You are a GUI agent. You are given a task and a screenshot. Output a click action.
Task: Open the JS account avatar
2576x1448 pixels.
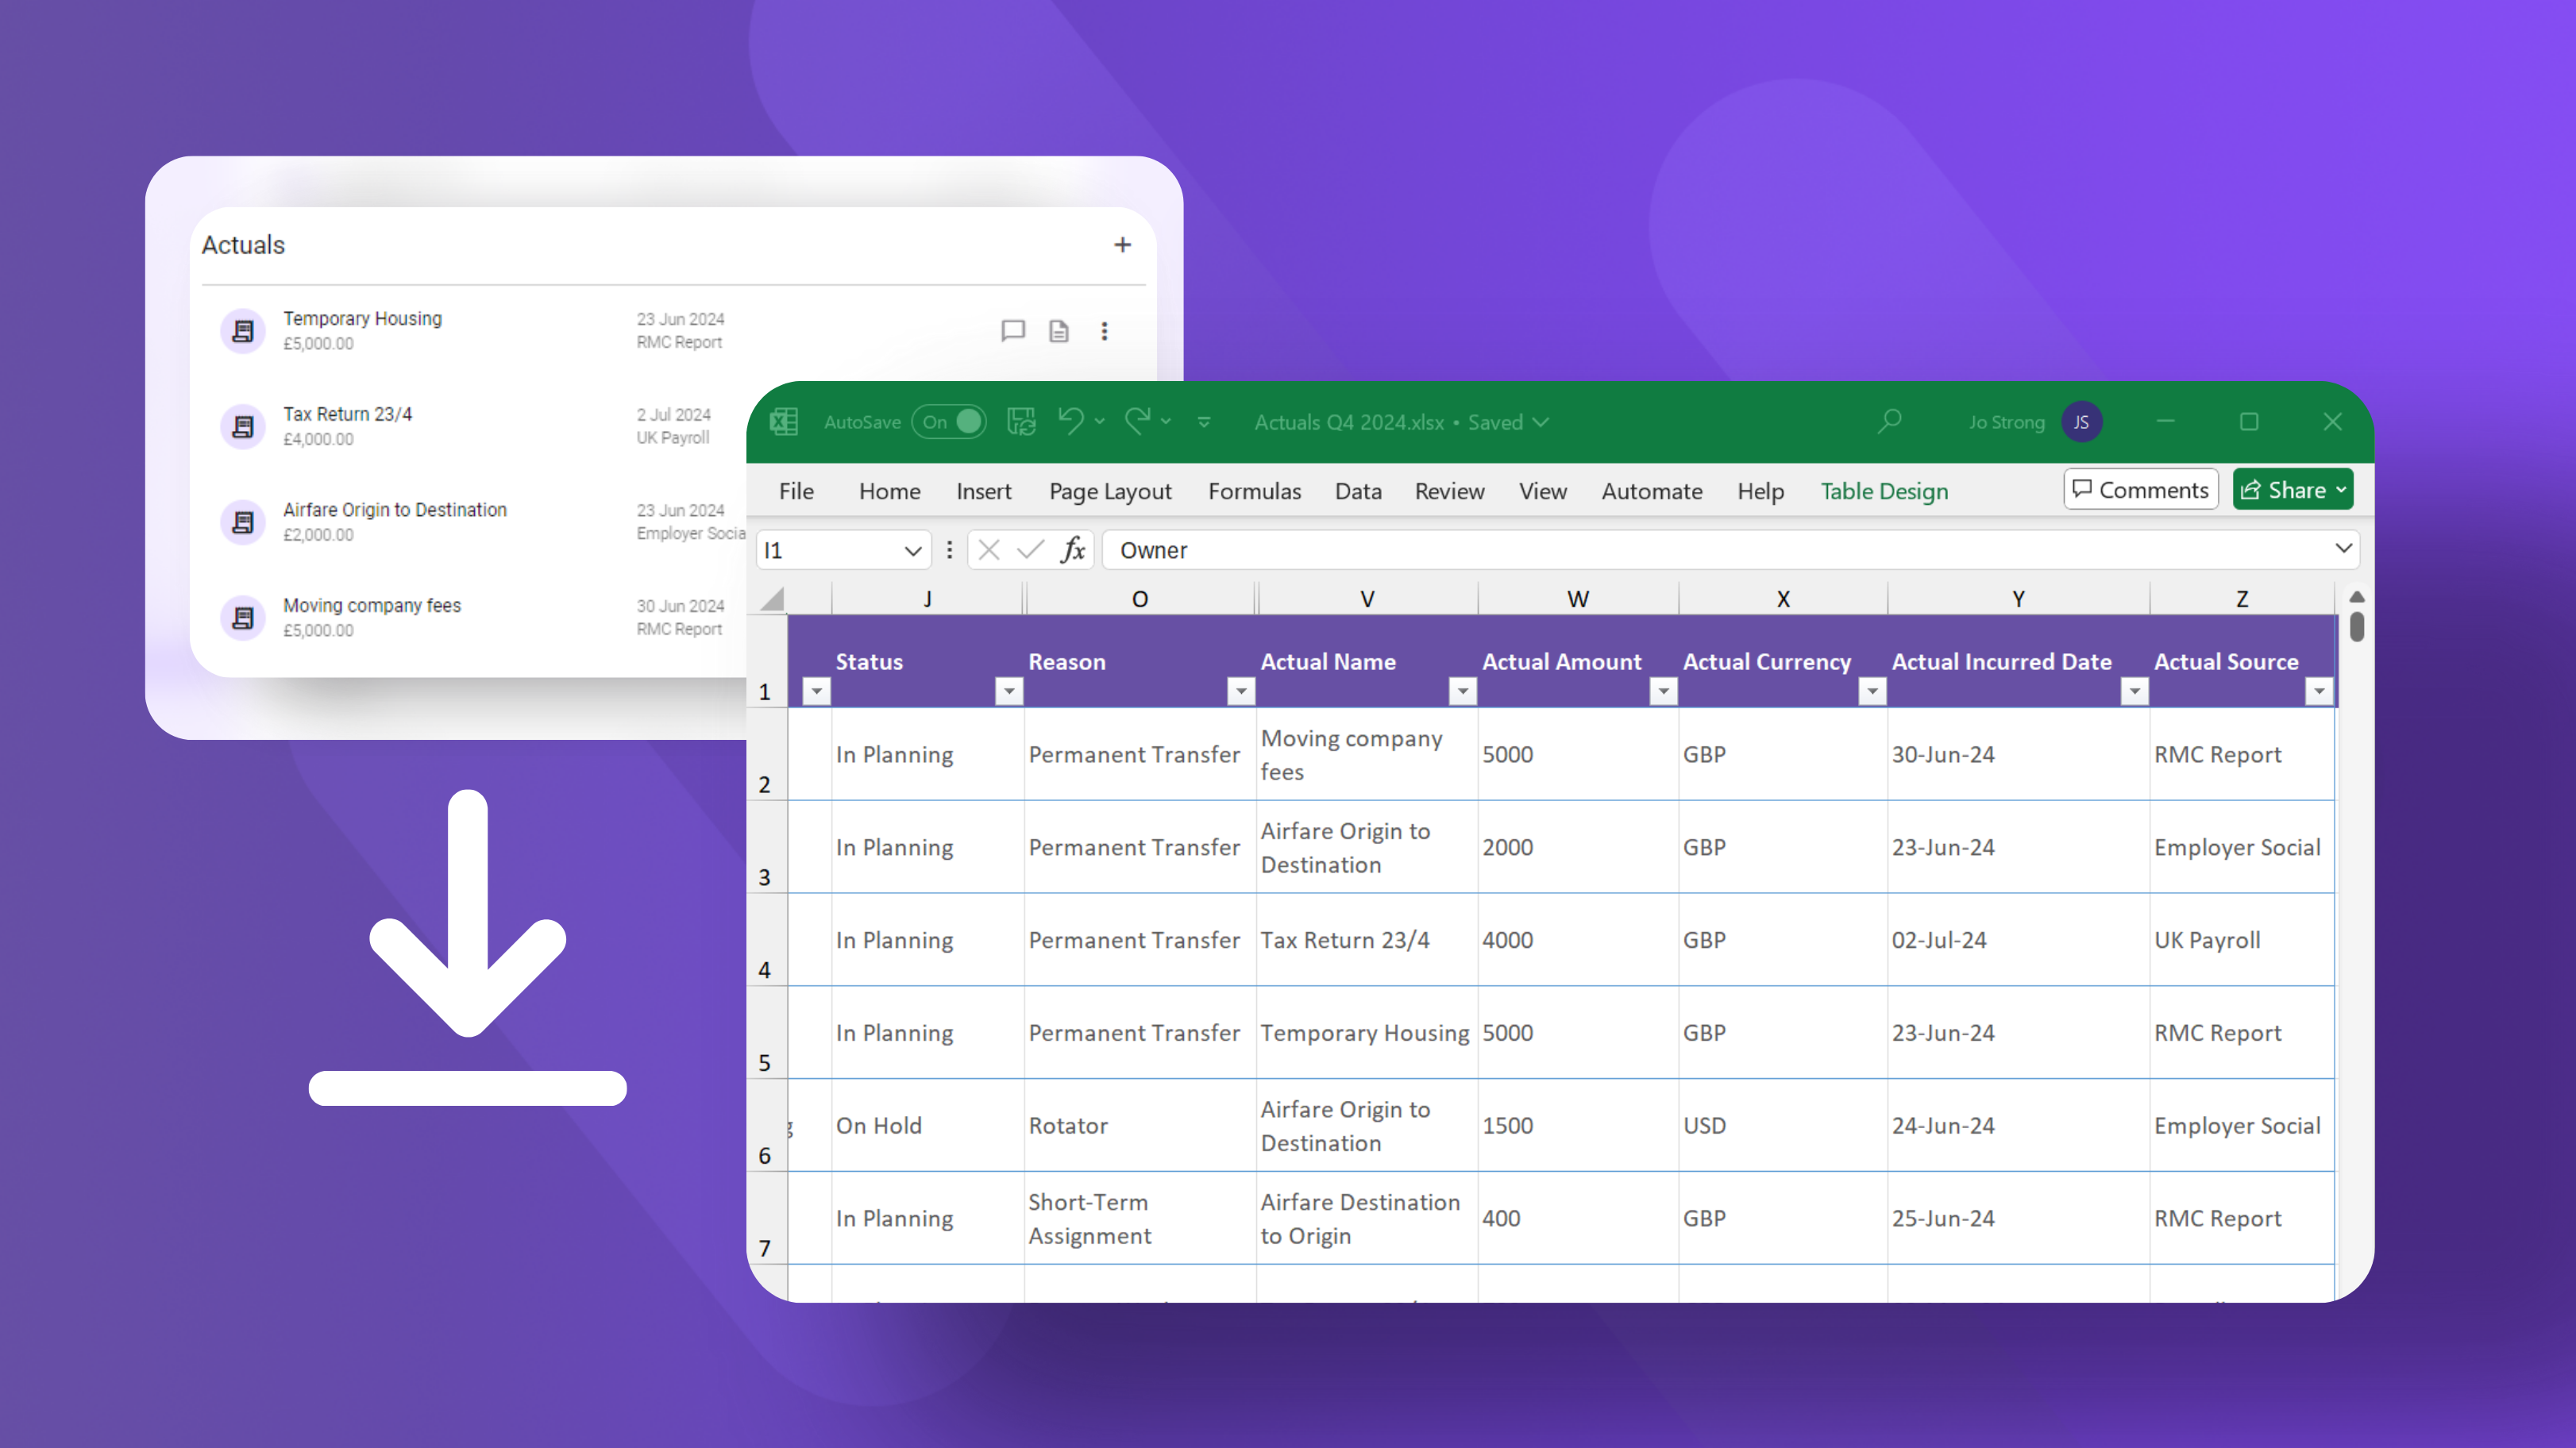(x=2081, y=422)
